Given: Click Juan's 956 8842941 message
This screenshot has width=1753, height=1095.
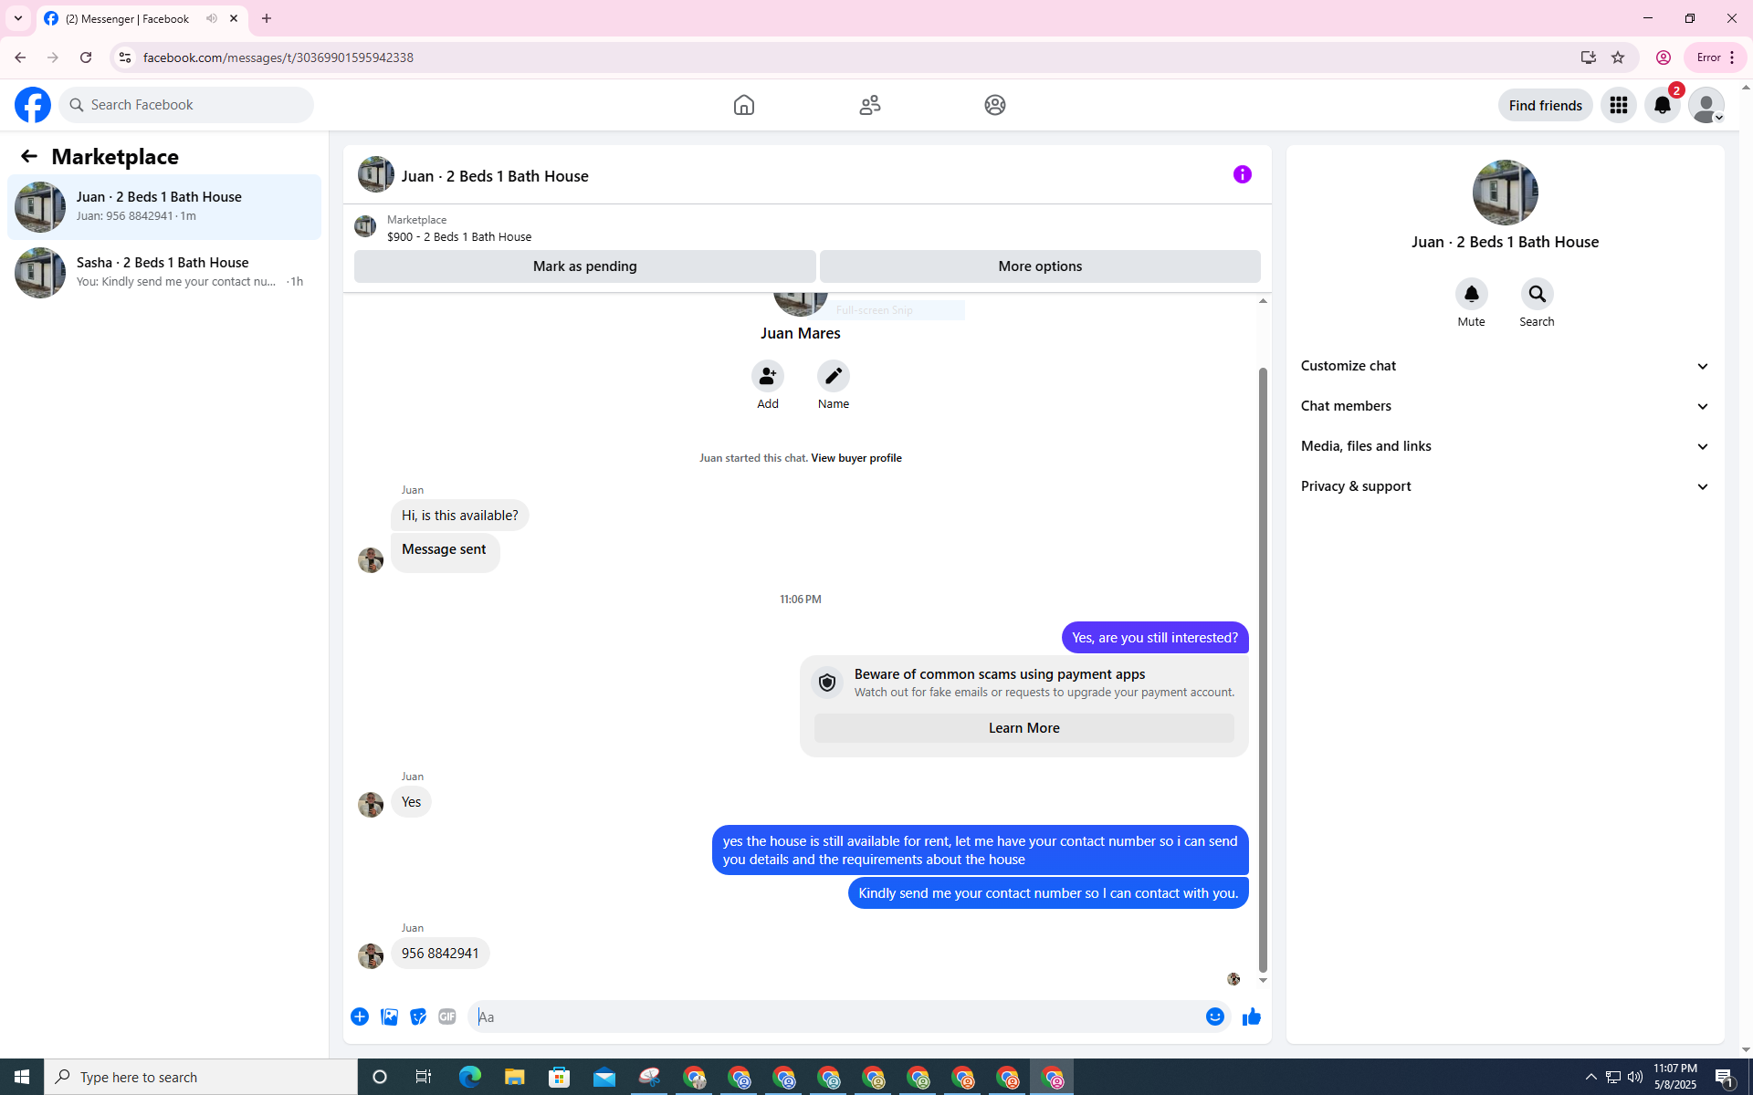Looking at the screenshot, I should (x=440, y=954).
